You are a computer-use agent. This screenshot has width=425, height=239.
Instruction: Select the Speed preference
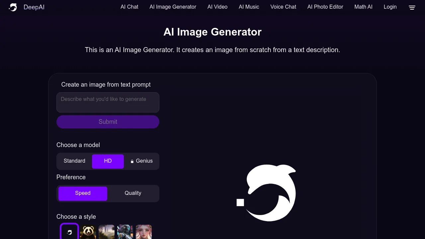(x=83, y=193)
